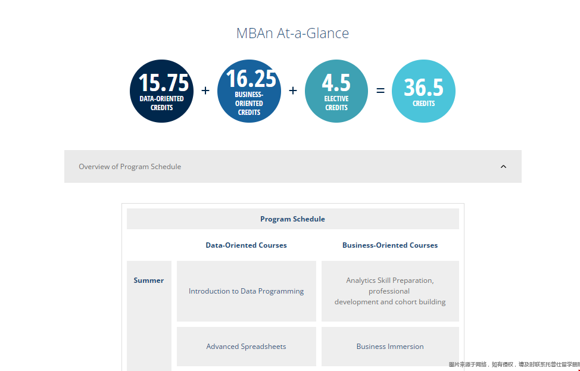The image size is (580, 371).
Task: Click the 15.75 data-oriented credits circle
Action: (161, 91)
